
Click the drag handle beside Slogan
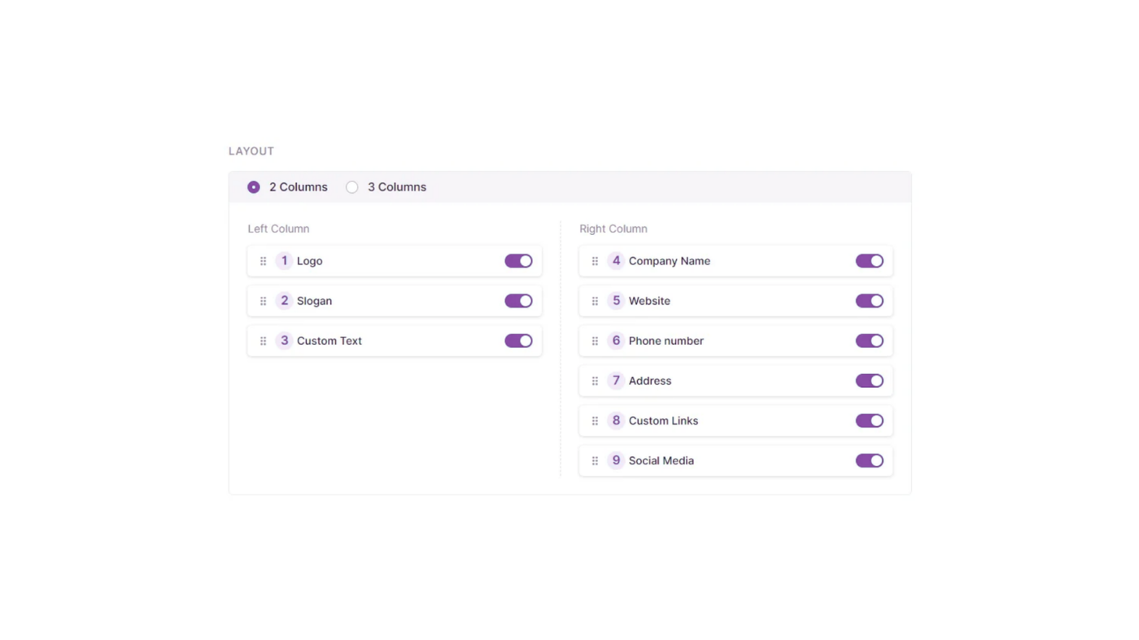click(x=263, y=301)
